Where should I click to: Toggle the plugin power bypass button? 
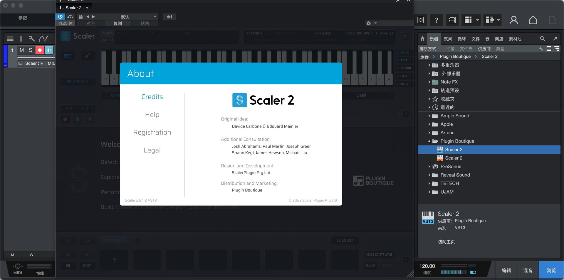tap(60, 17)
